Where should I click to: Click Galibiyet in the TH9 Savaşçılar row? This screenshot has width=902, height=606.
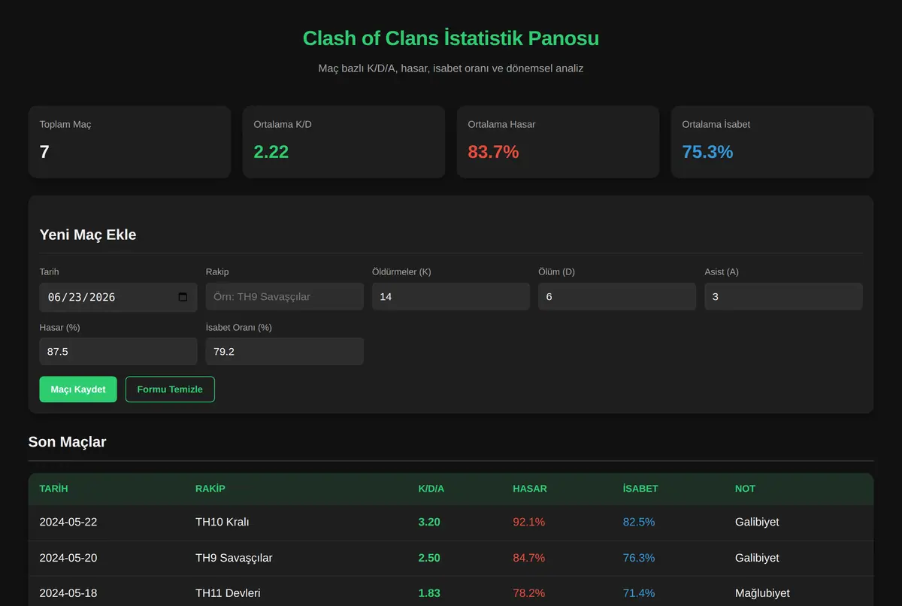point(757,558)
